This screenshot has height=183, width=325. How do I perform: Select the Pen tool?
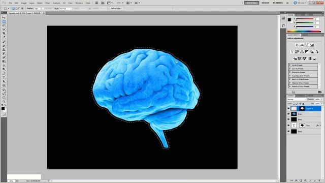point(4,74)
